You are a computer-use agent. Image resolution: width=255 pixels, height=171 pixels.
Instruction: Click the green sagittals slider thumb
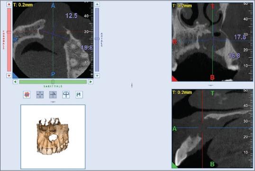[x=53, y=82]
